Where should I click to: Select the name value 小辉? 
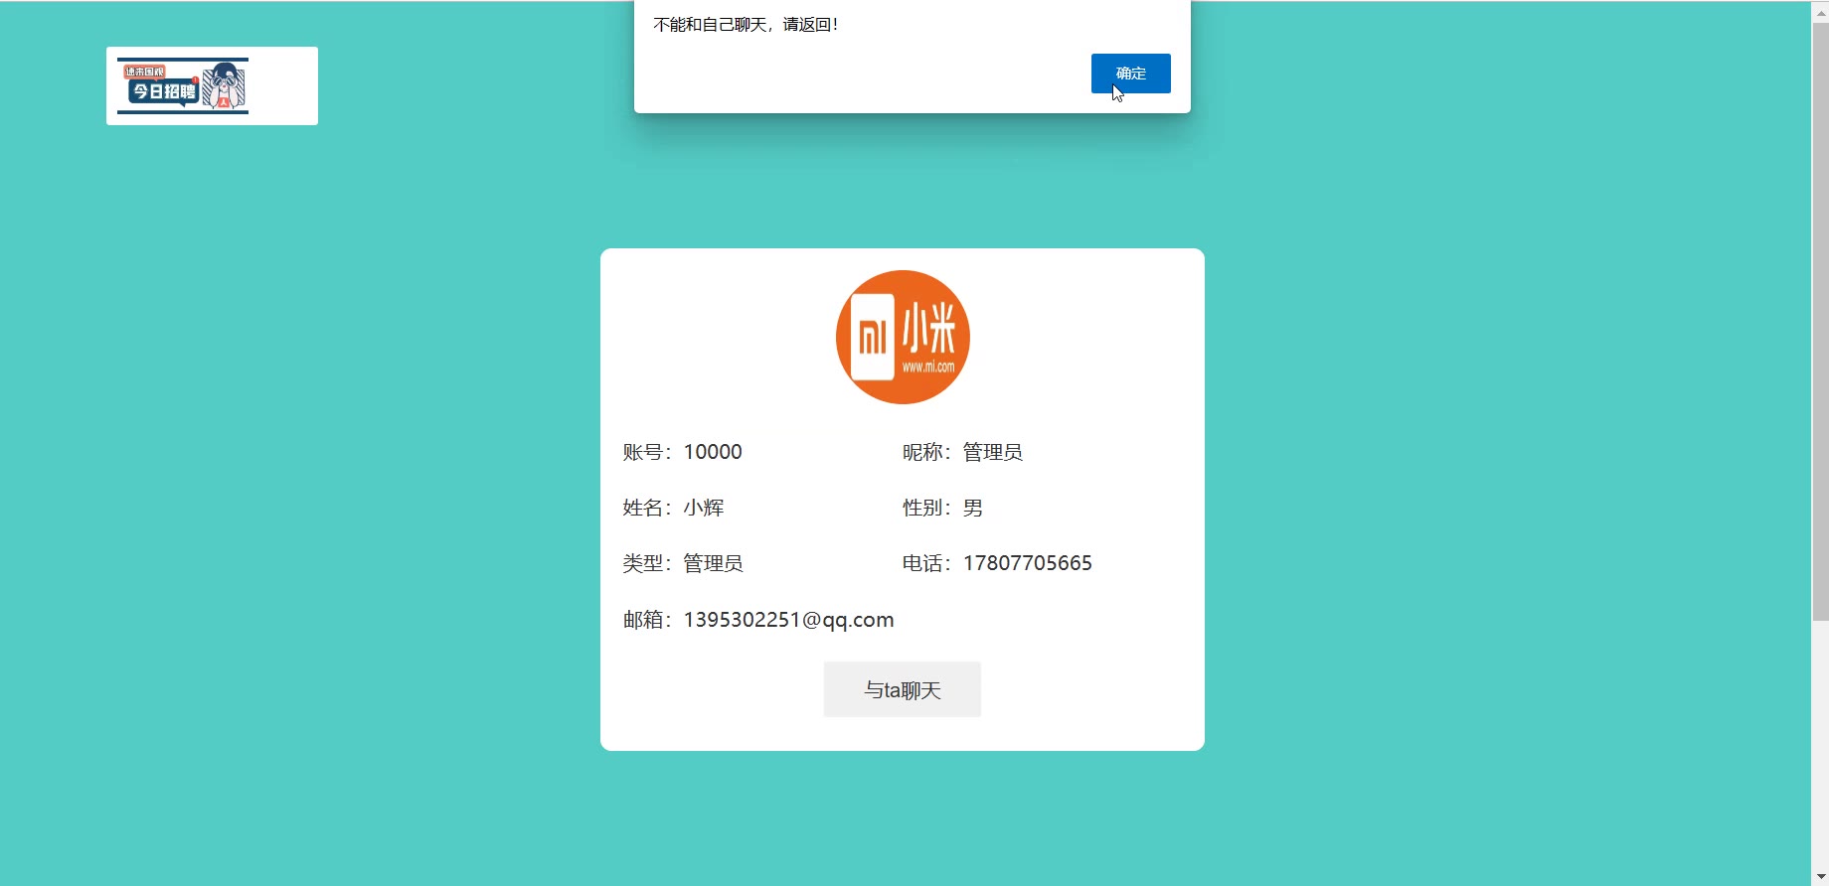704,508
